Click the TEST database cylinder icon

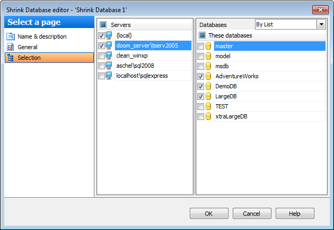pos(208,106)
